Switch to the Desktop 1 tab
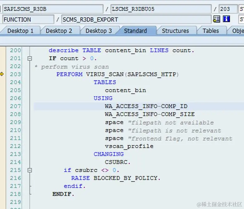Screen dimensions: 244x209 point(20,31)
